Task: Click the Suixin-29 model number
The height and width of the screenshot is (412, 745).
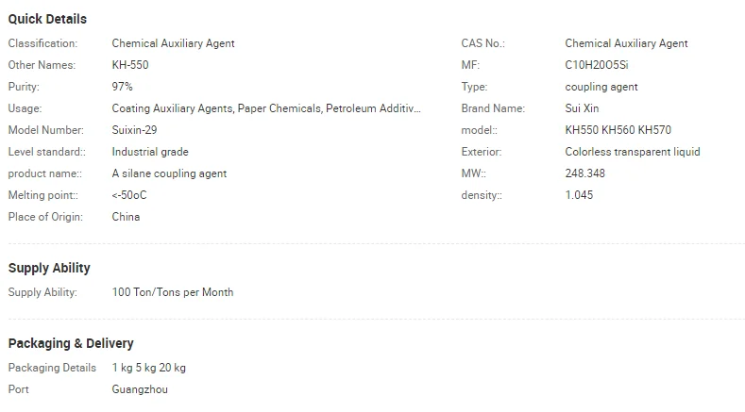Action: click(x=134, y=130)
